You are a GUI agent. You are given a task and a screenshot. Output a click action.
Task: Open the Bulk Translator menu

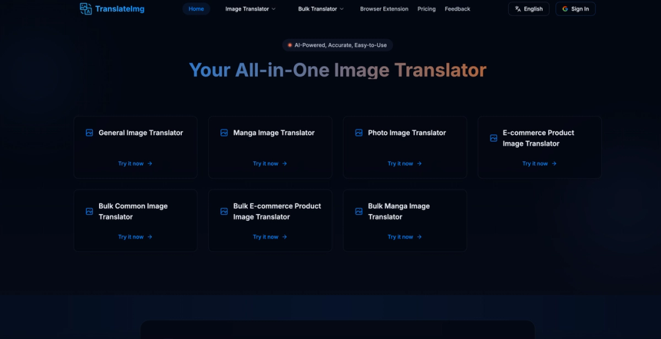point(321,9)
